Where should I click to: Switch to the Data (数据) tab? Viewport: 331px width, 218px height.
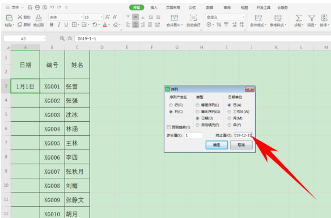tap(210, 7)
